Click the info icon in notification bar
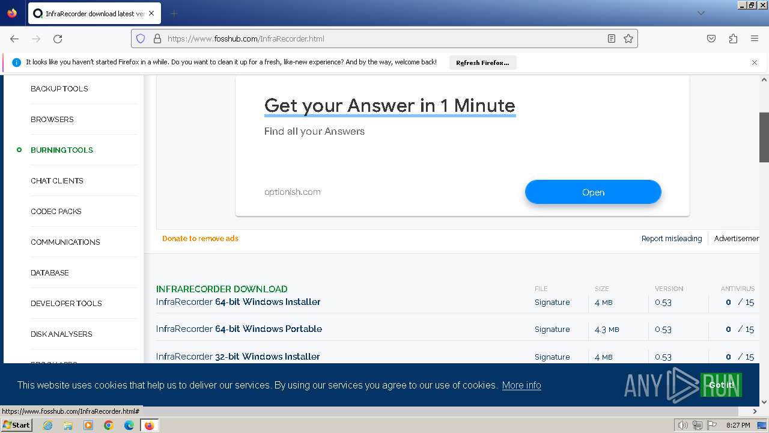769x433 pixels. click(16, 62)
